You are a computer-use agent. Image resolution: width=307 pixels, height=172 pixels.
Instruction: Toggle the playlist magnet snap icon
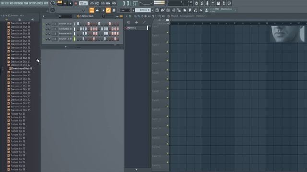click(130, 16)
